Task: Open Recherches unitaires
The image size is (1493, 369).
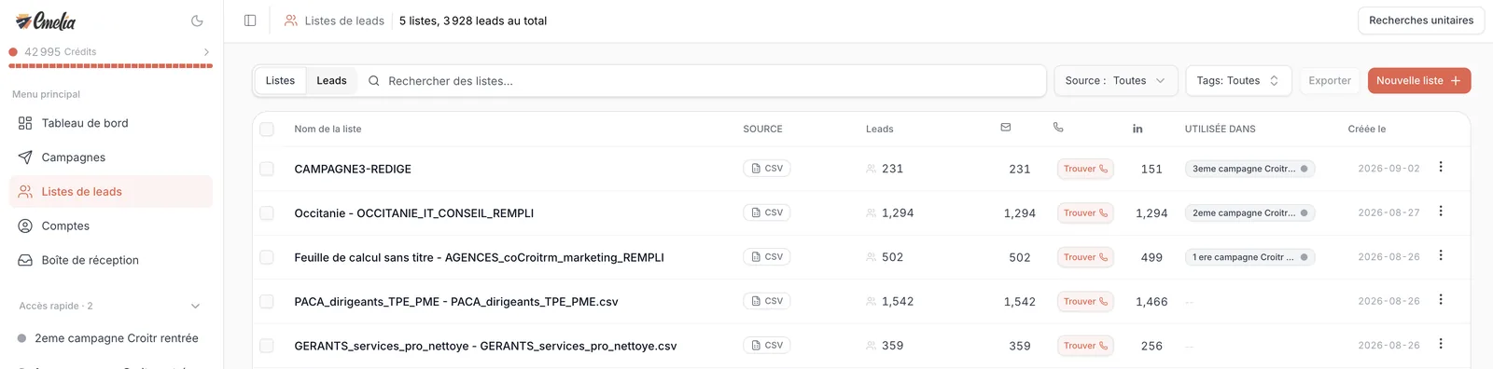Action: point(1421,20)
